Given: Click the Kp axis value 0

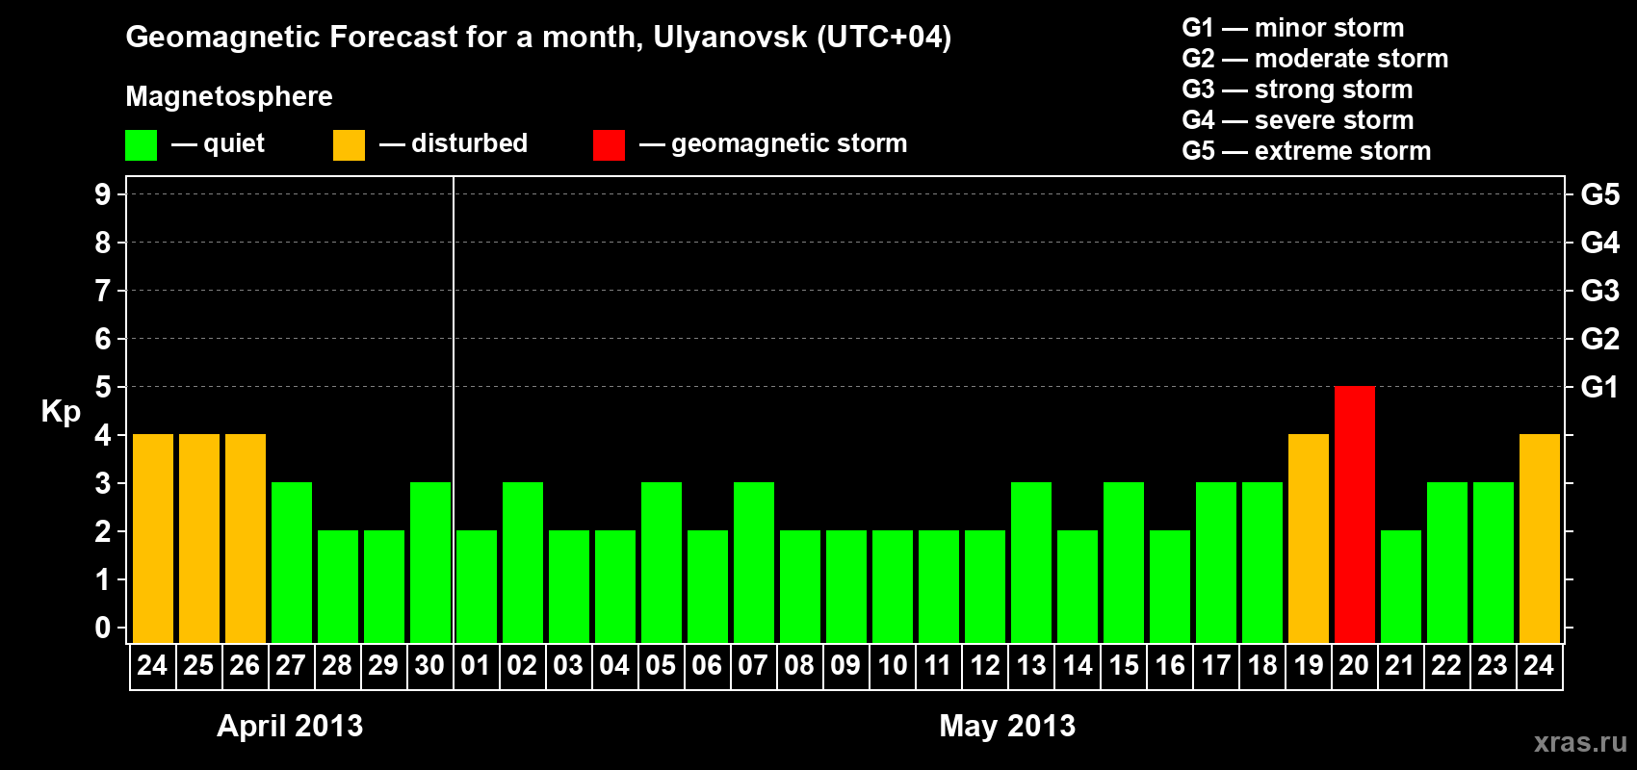Looking at the screenshot, I should 103,628.
